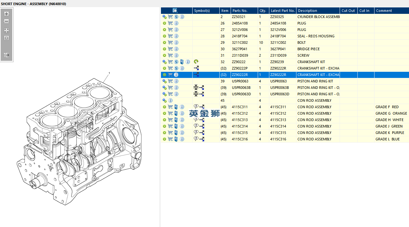Viewport: 409px width, 227px height.
Task: Click the single-square fit view button
Action: (6, 38)
